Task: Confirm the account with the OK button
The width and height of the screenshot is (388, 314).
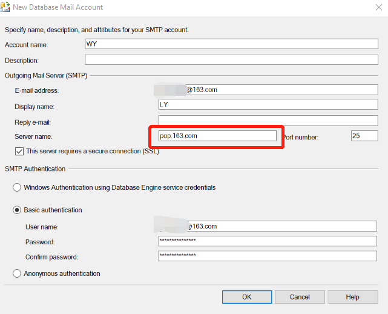Action: (247, 297)
